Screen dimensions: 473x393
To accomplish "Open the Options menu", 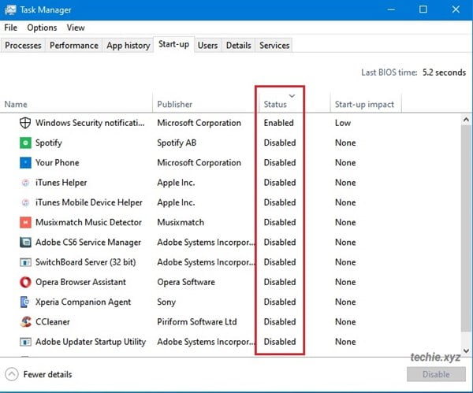I will pos(42,28).
